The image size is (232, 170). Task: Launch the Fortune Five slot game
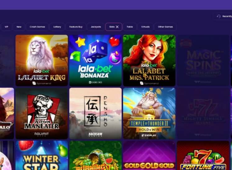coord(203,155)
